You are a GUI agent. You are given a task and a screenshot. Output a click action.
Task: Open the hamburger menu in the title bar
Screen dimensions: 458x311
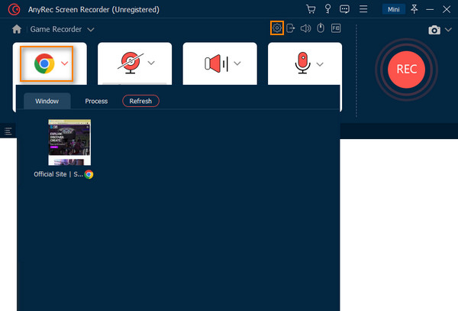(363, 9)
